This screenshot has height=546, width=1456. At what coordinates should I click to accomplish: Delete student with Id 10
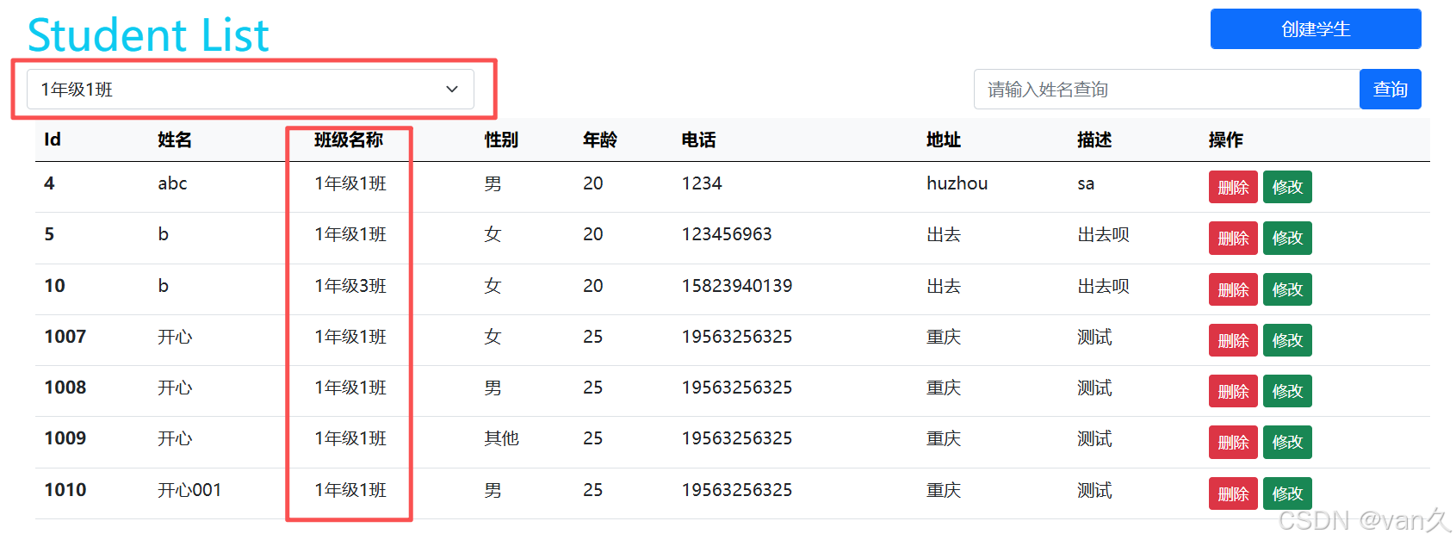[1233, 289]
